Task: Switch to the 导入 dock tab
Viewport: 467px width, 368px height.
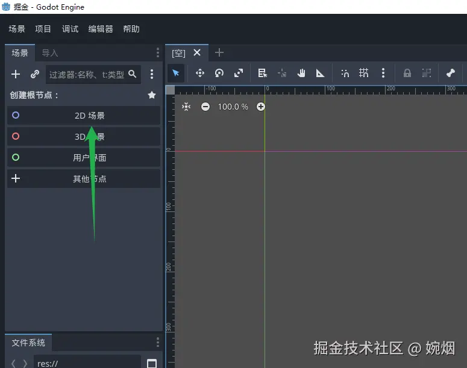Action: point(50,53)
